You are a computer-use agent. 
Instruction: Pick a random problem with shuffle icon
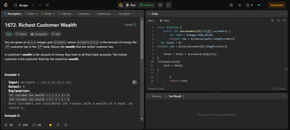click(x=47, y=5)
